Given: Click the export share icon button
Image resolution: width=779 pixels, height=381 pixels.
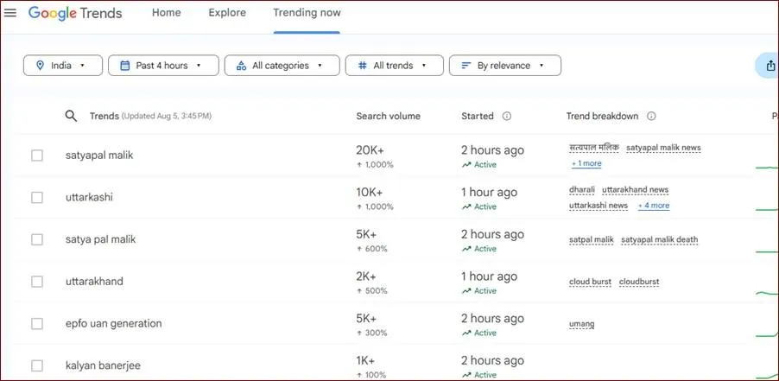Looking at the screenshot, I should (769, 66).
